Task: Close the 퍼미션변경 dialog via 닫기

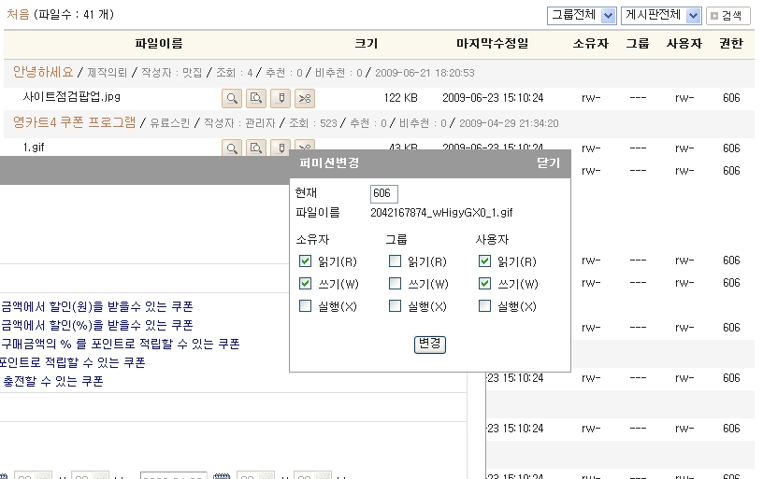Action: click(x=548, y=162)
